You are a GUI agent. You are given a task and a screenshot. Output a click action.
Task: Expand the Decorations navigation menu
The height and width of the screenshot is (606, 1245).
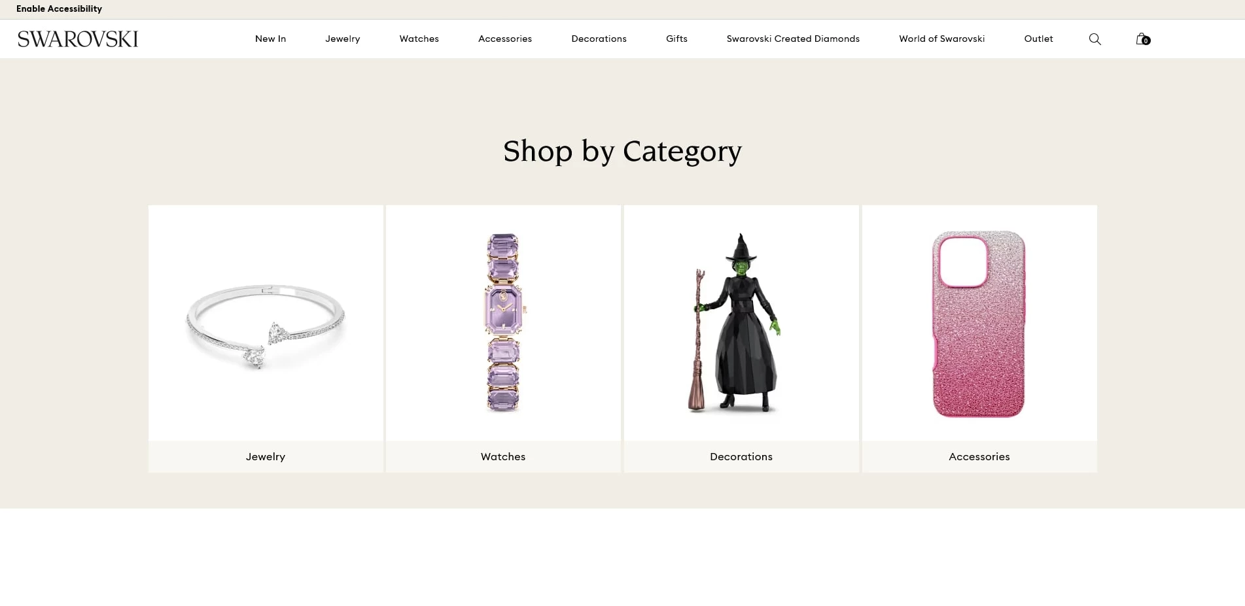(599, 39)
